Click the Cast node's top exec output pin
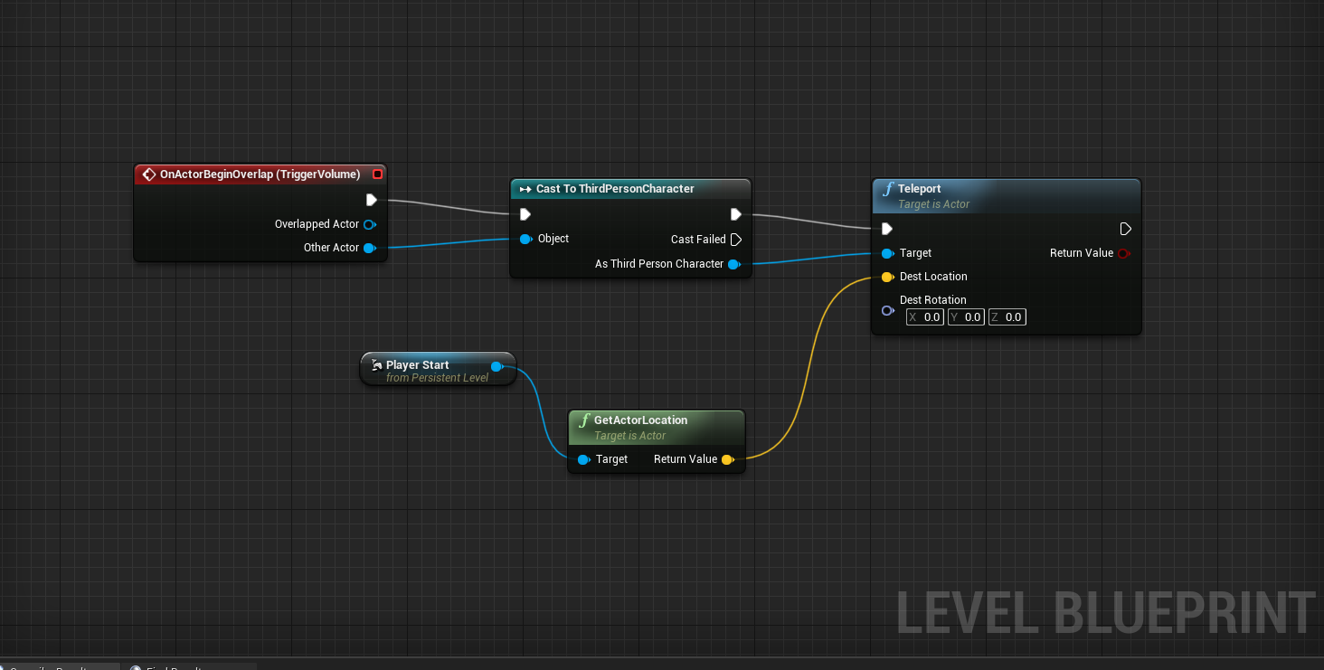1324x670 pixels. pyautogui.click(x=736, y=214)
